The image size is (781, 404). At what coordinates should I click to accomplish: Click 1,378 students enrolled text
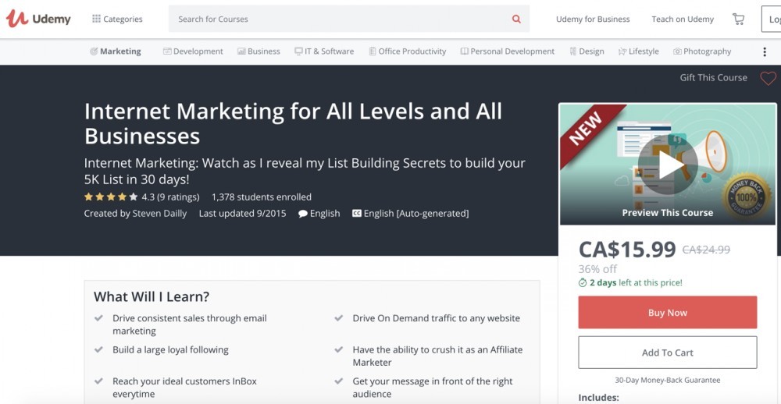(x=262, y=197)
